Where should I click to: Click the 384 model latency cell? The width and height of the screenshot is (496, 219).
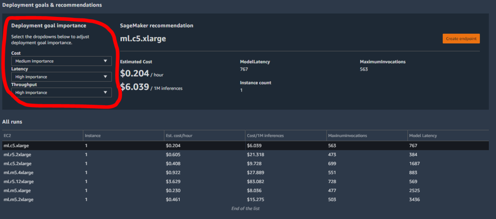click(413, 155)
